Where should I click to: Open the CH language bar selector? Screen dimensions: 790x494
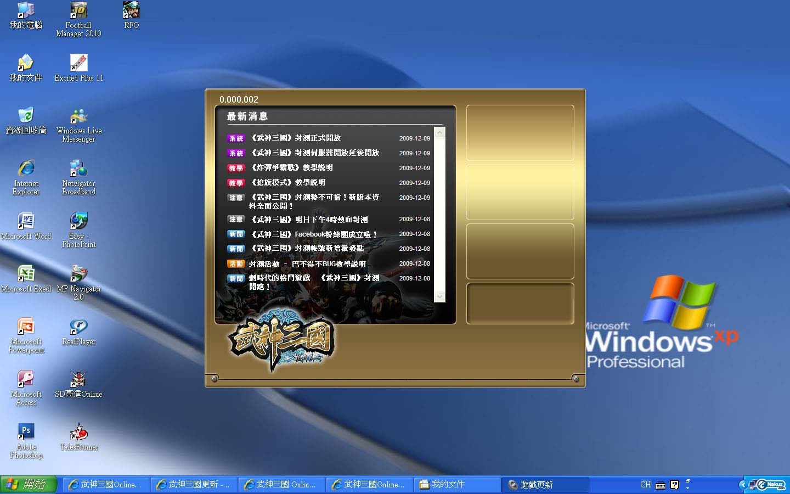645,485
